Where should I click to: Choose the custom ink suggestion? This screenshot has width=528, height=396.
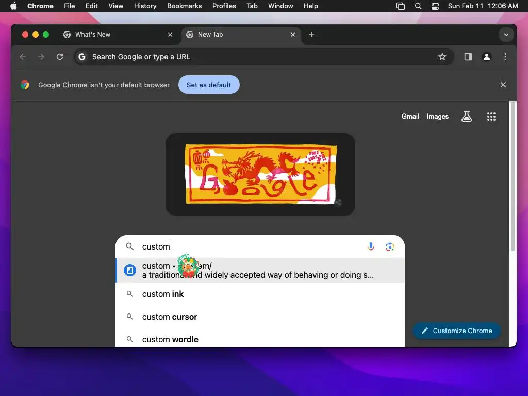click(x=260, y=294)
